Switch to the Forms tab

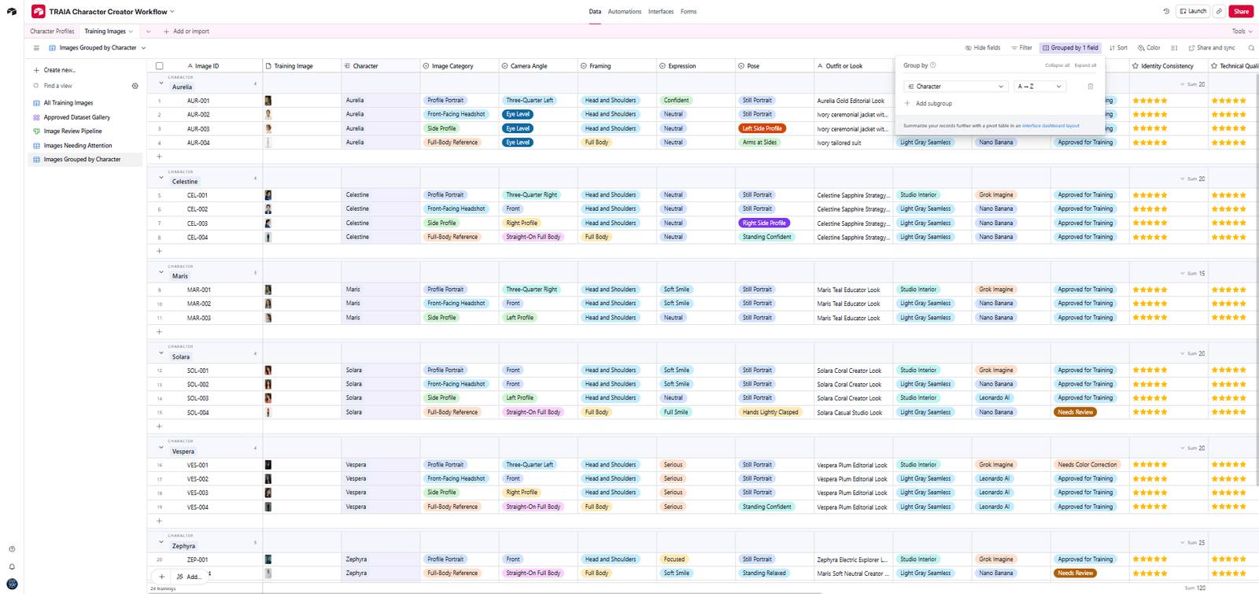[689, 12]
